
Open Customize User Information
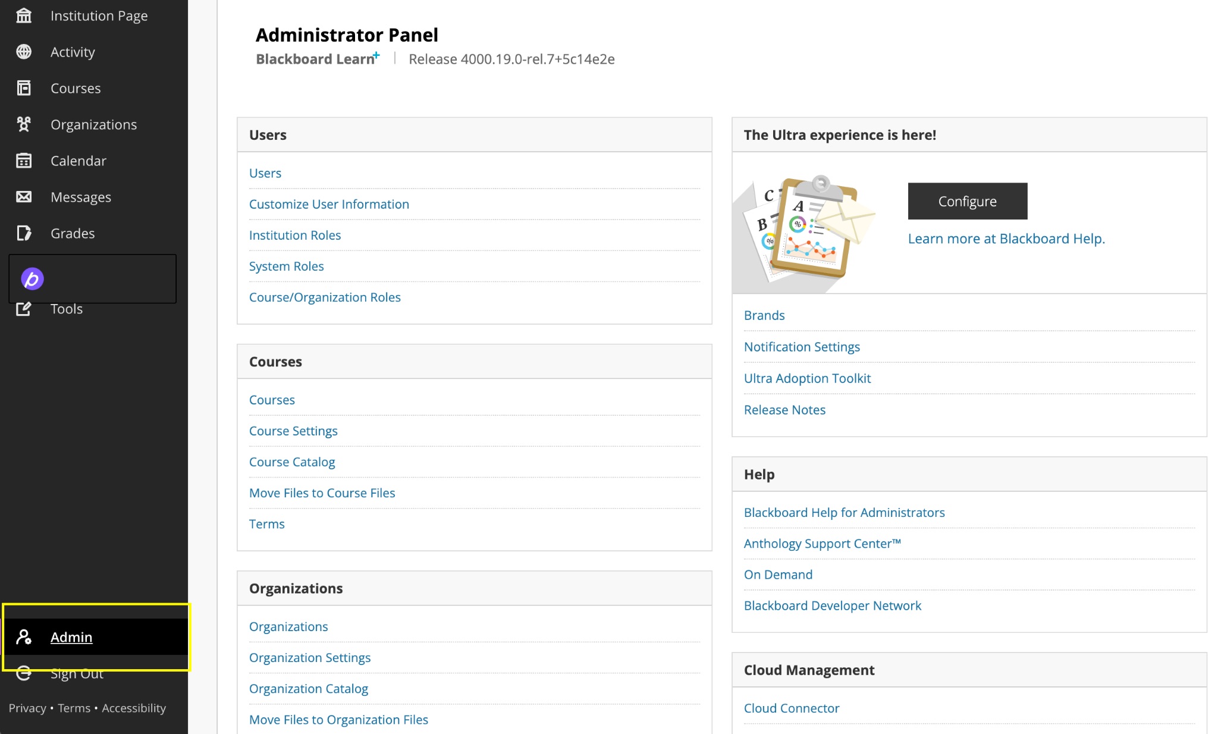pyautogui.click(x=329, y=204)
